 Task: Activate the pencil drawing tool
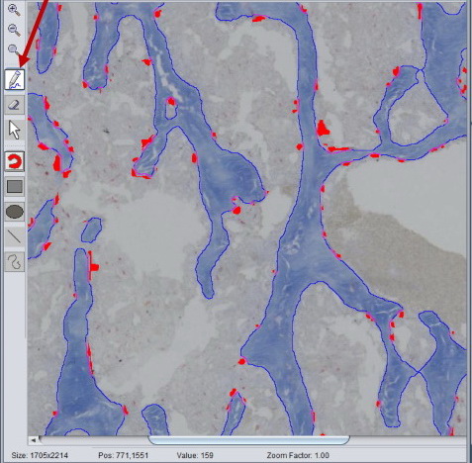[15, 79]
